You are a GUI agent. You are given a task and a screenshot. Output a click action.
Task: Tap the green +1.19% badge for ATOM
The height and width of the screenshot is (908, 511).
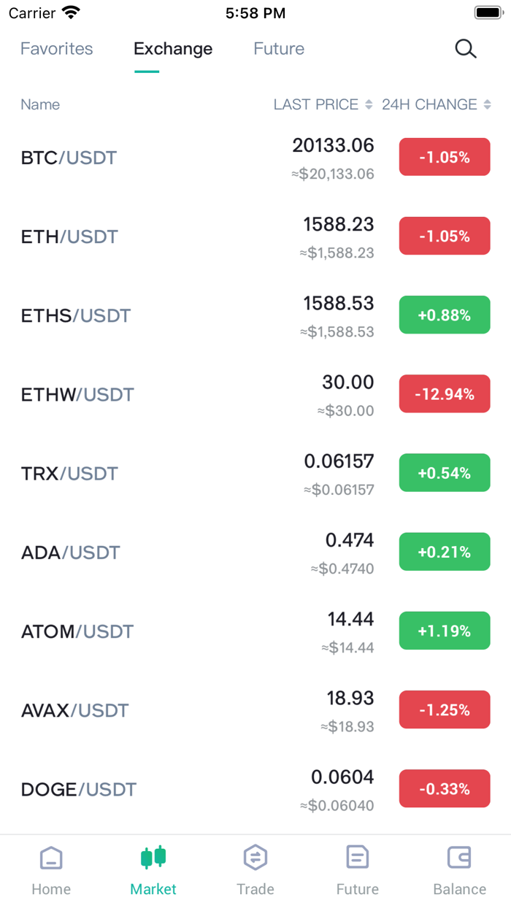pos(444,631)
